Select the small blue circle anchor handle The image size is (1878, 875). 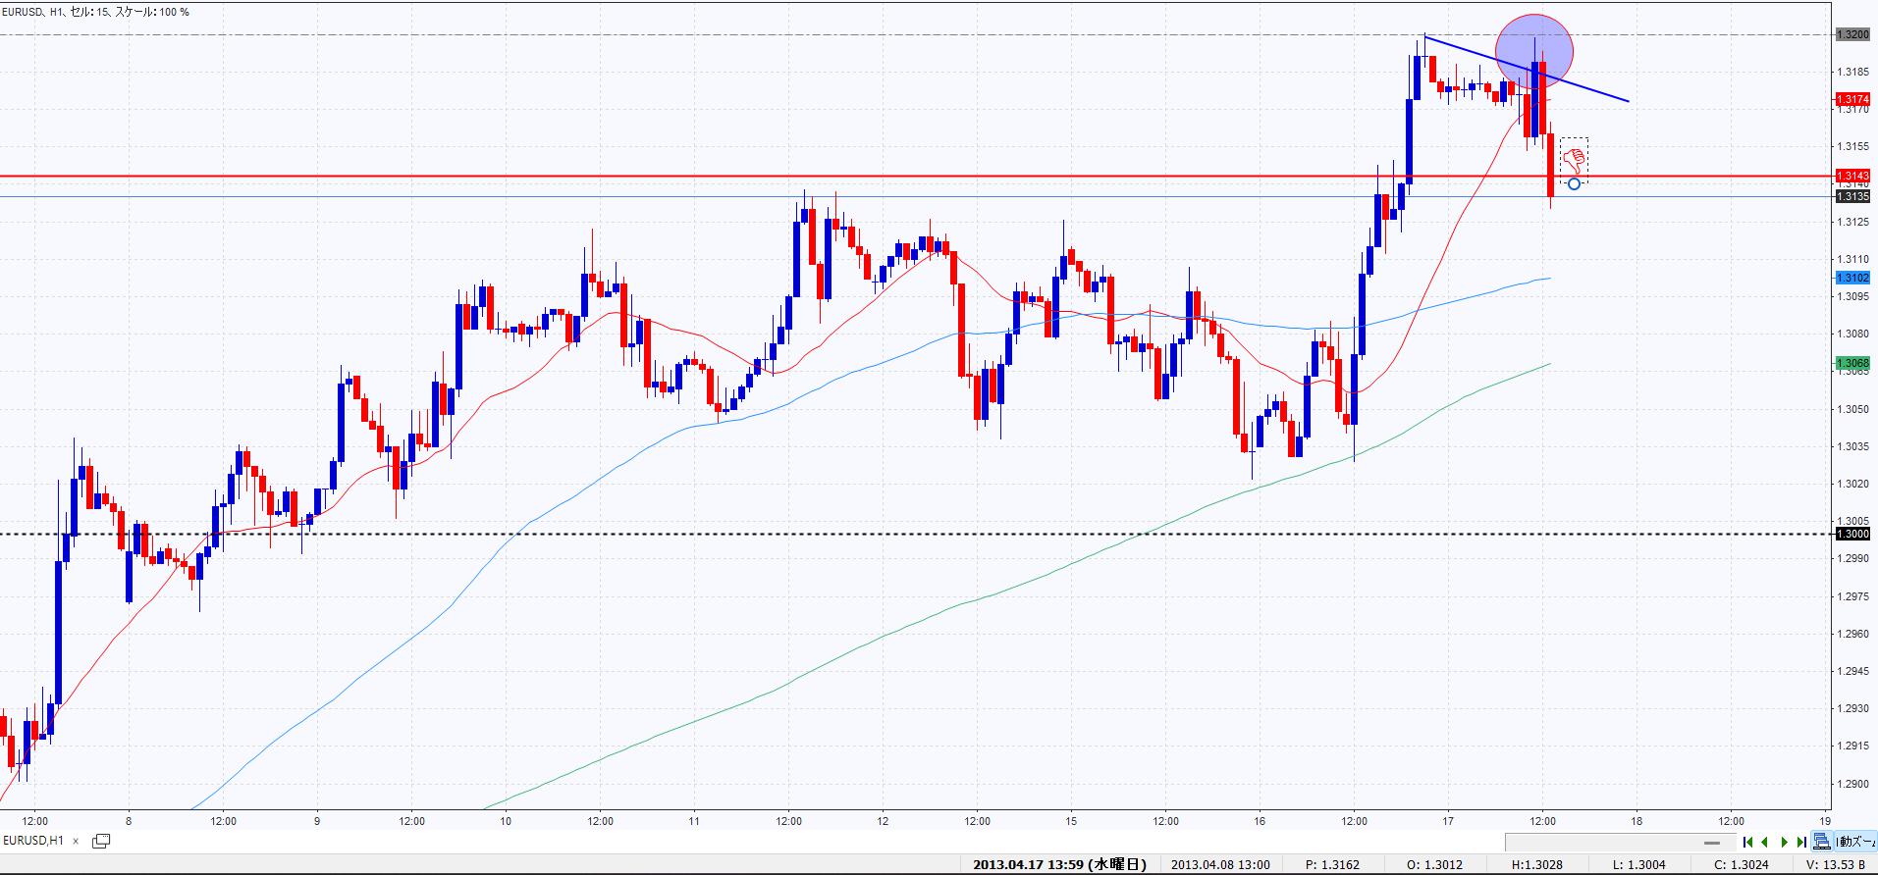point(1574,183)
